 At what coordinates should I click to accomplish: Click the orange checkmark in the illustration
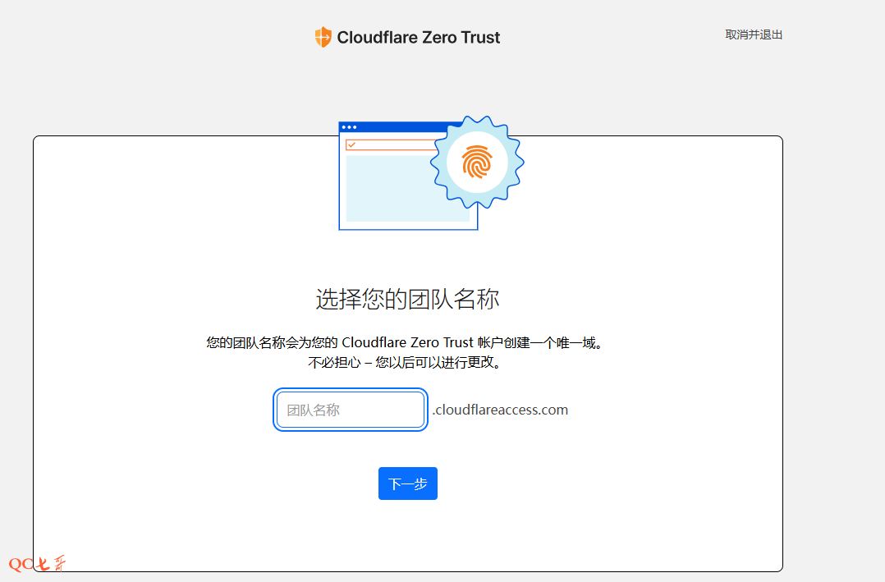point(351,145)
